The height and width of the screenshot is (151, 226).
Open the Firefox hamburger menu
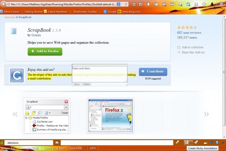pyautogui.click(x=221, y=4)
